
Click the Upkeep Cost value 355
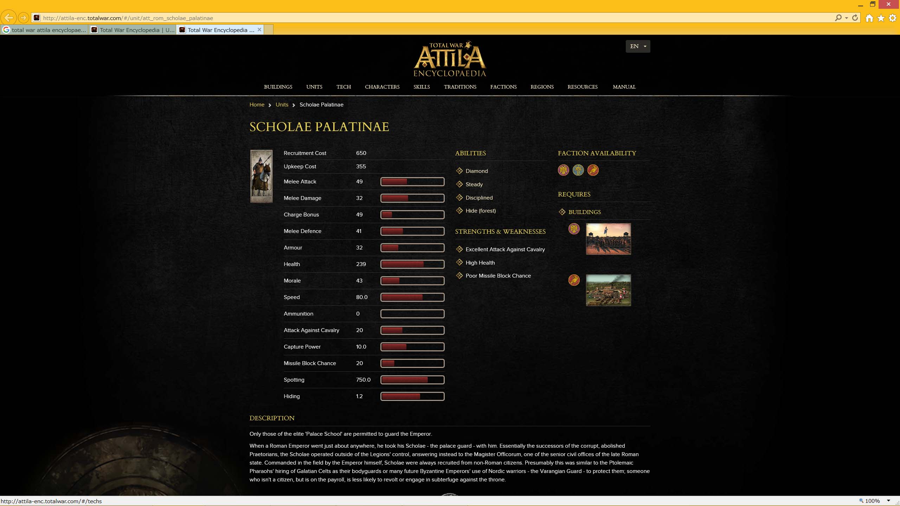click(361, 167)
